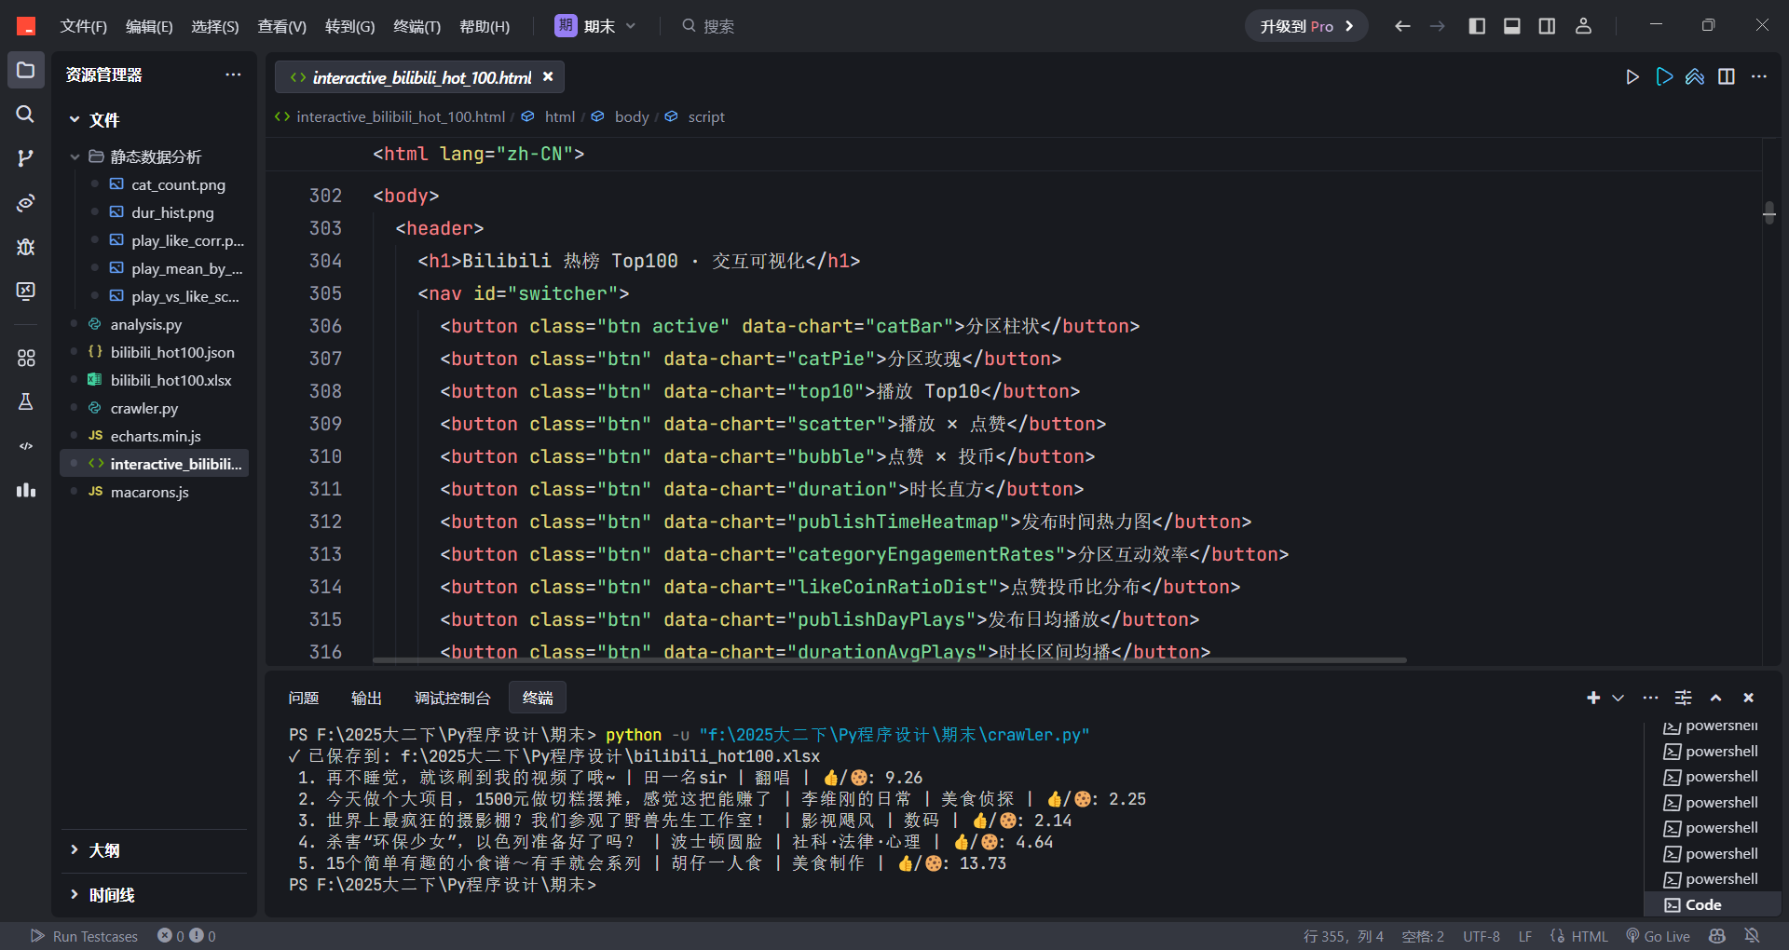The height and width of the screenshot is (950, 1789).
Task: Expand the 时间线 section
Action: [110, 895]
